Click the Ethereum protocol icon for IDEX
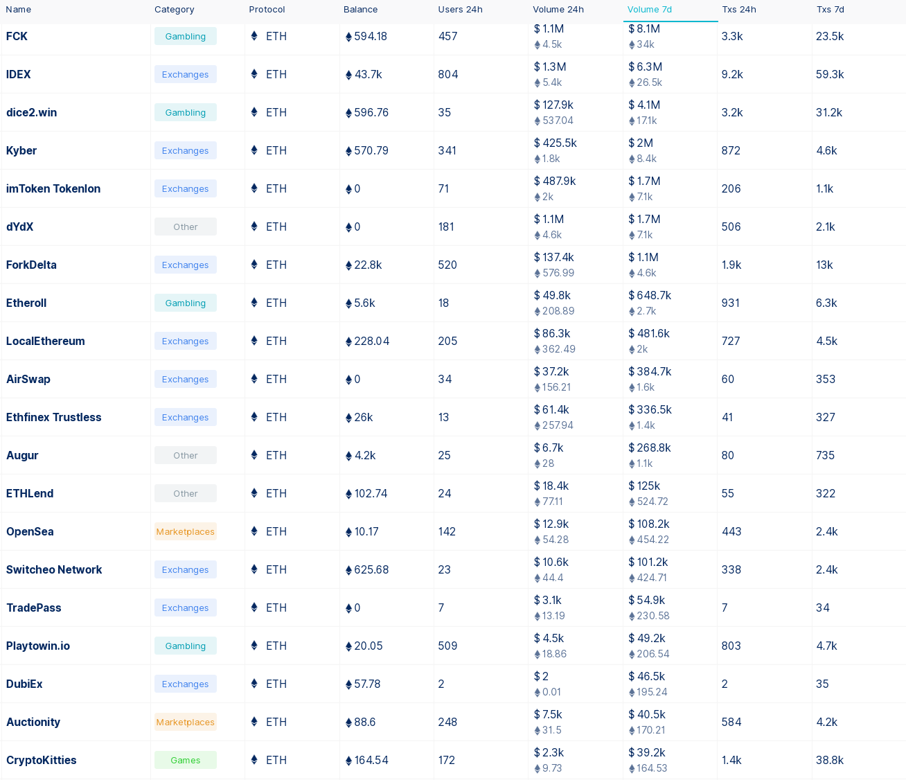 [254, 74]
